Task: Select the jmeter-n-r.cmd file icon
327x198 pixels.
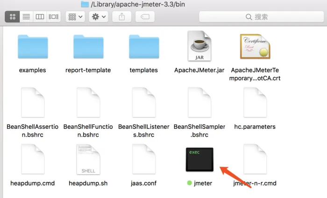Action: tap(255, 159)
